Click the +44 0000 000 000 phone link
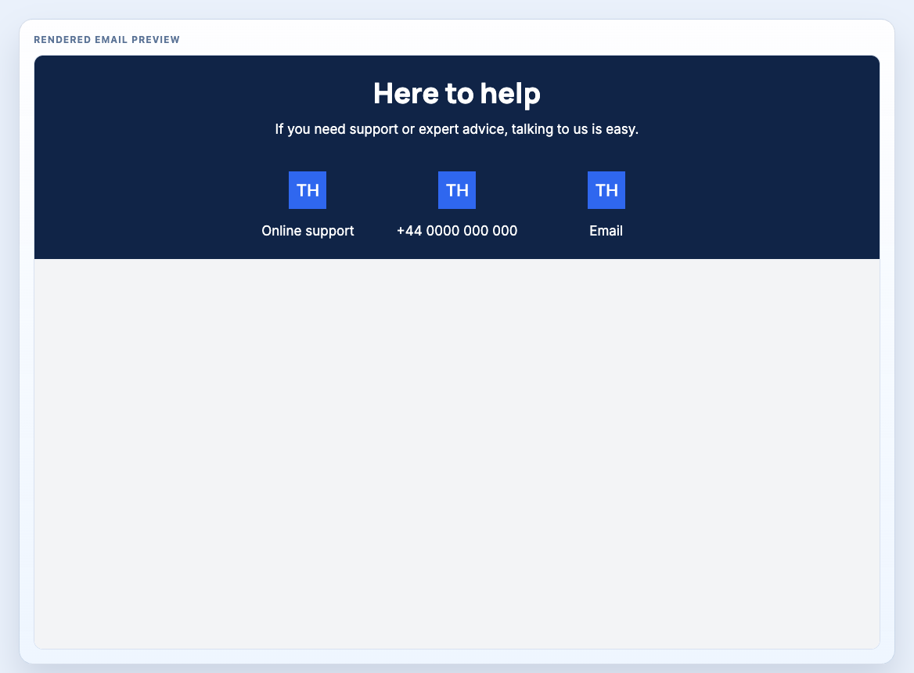914x673 pixels. click(457, 231)
